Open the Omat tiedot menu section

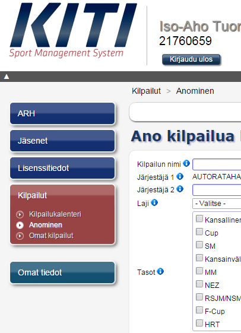(x=62, y=272)
